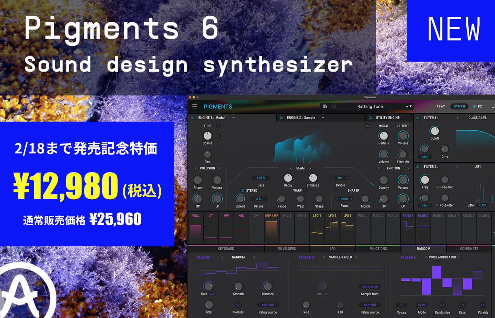Screen dimensions: 495x318
Task: Click the Filter 2 kbd button
Action: click(425, 206)
